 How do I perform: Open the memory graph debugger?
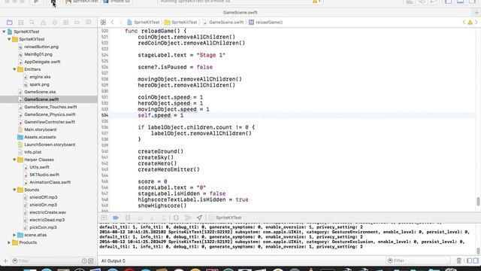(x=188, y=218)
